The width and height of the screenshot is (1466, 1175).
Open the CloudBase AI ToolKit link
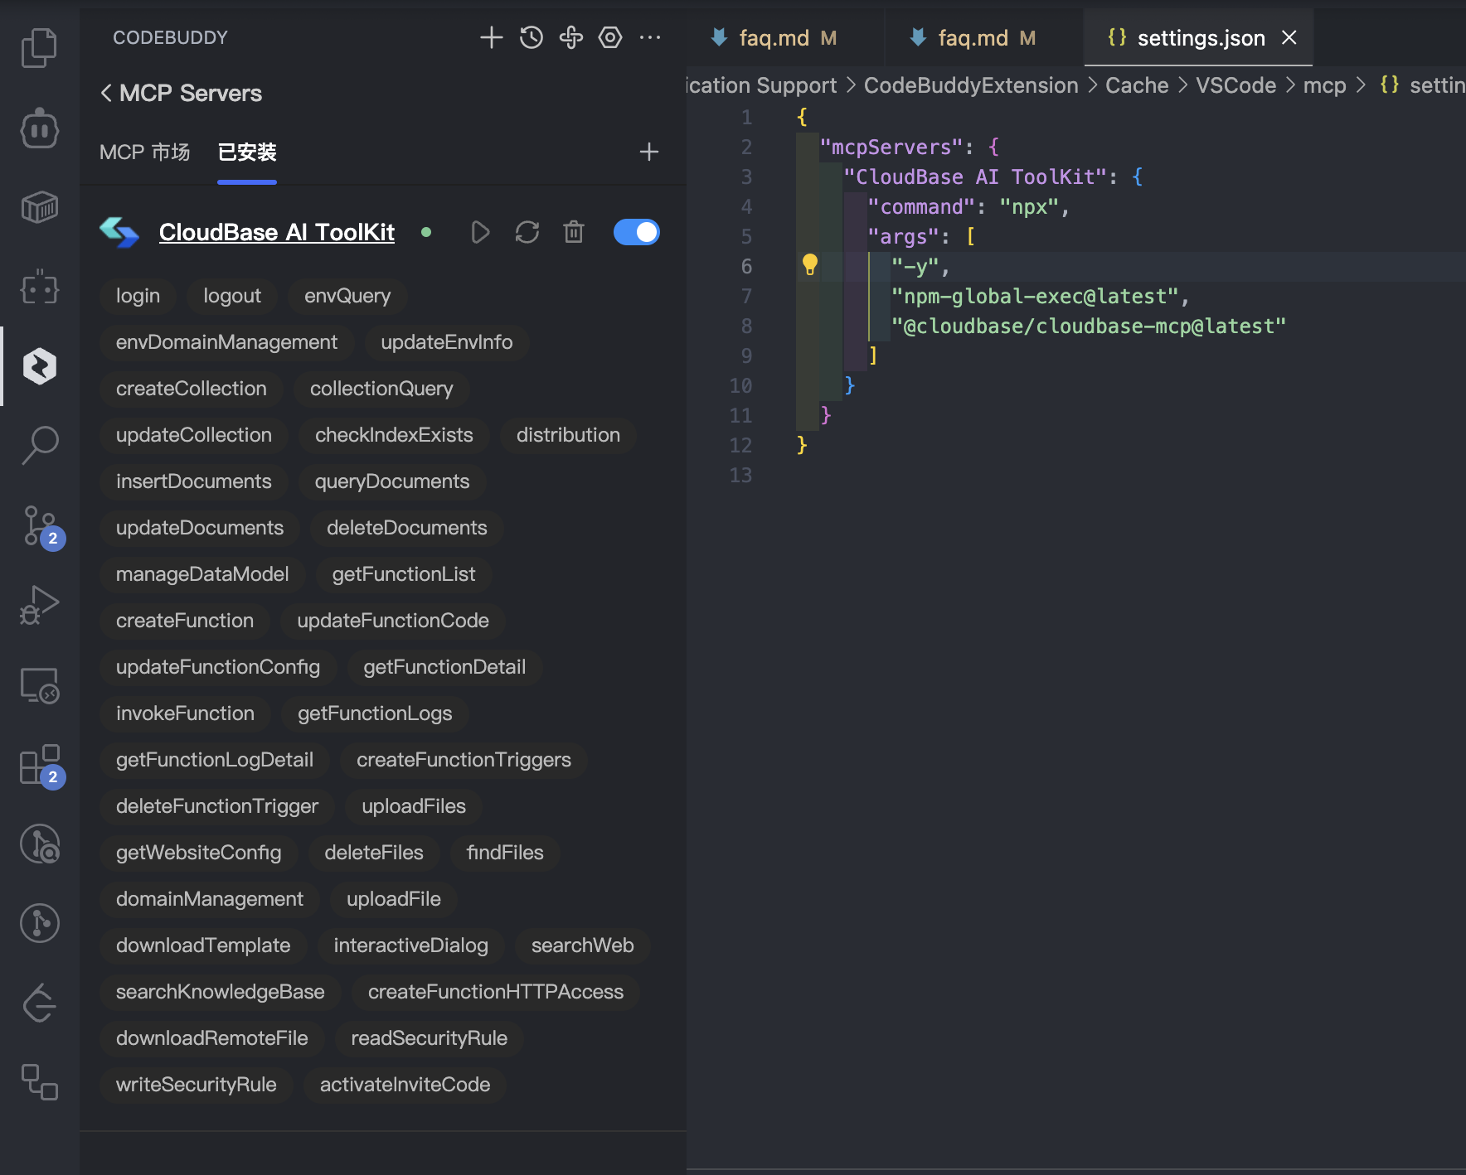[x=276, y=232]
